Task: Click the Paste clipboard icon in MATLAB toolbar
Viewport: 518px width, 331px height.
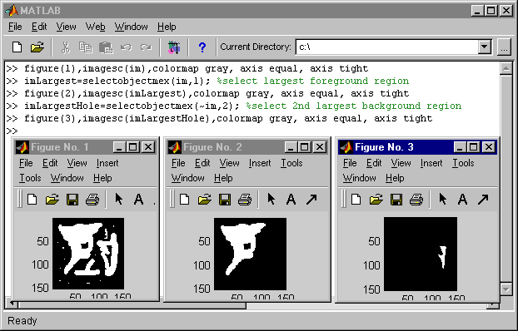Action: 106,47
